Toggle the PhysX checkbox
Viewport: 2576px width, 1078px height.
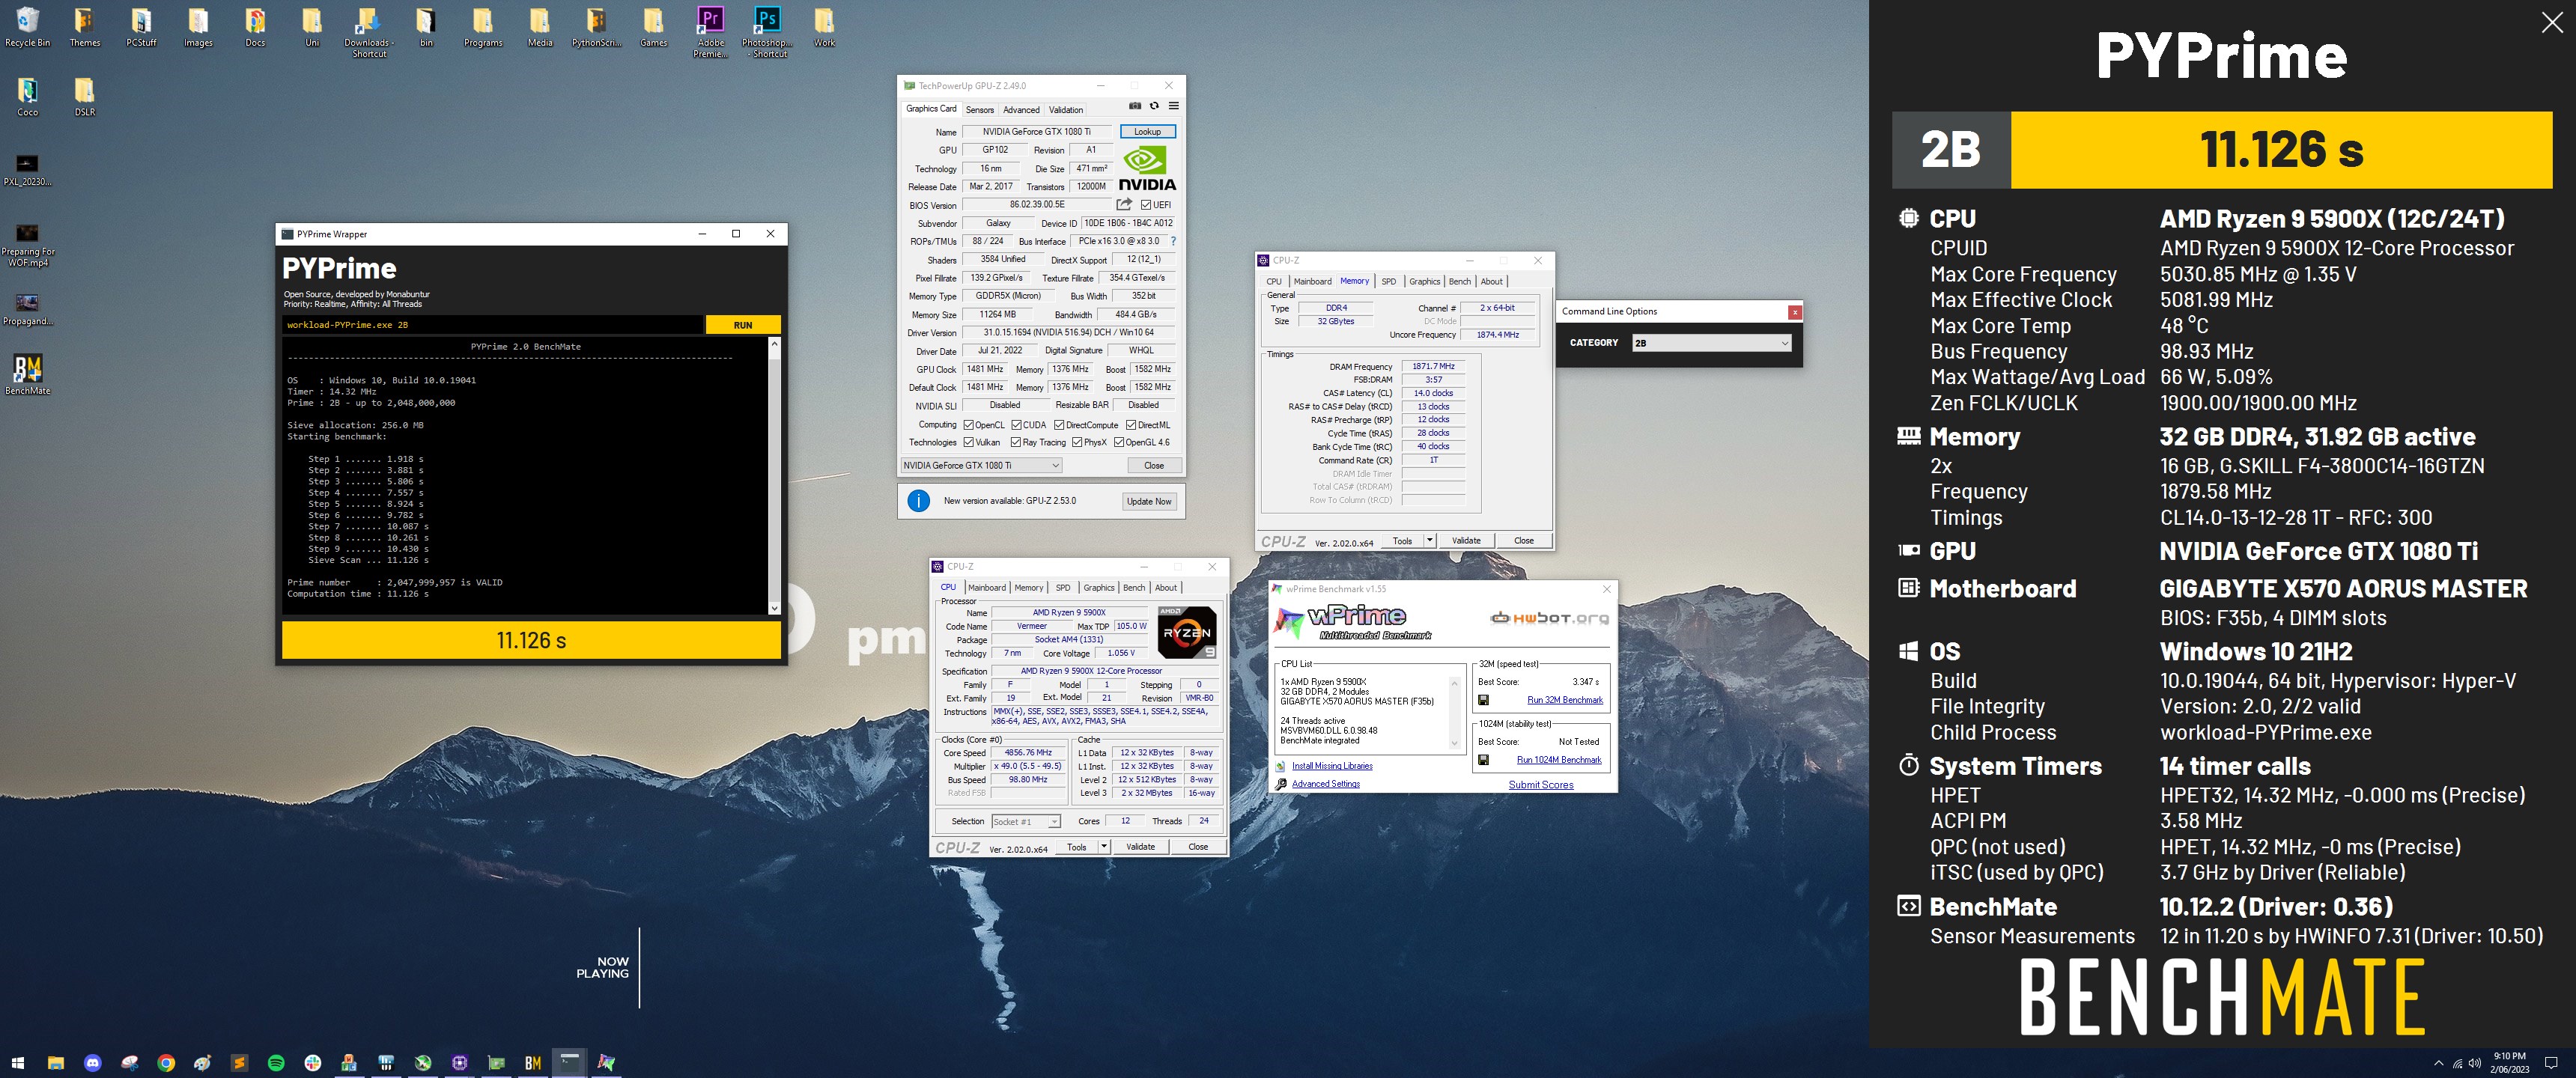[1077, 442]
